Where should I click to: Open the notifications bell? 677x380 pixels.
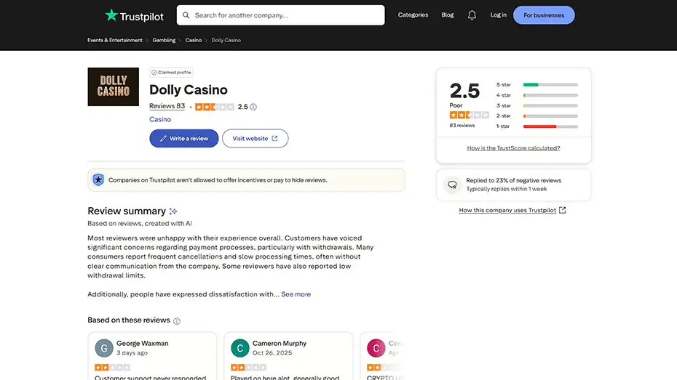[x=472, y=15]
